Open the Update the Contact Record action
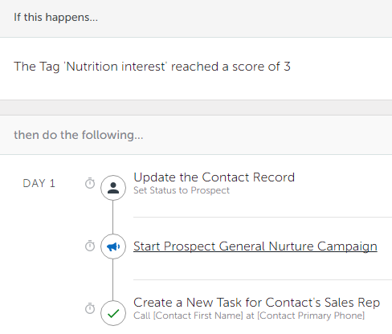 pyautogui.click(x=214, y=177)
